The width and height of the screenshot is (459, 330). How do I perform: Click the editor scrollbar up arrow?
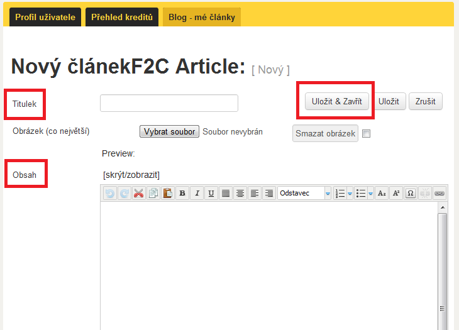(x=443, y=207)
